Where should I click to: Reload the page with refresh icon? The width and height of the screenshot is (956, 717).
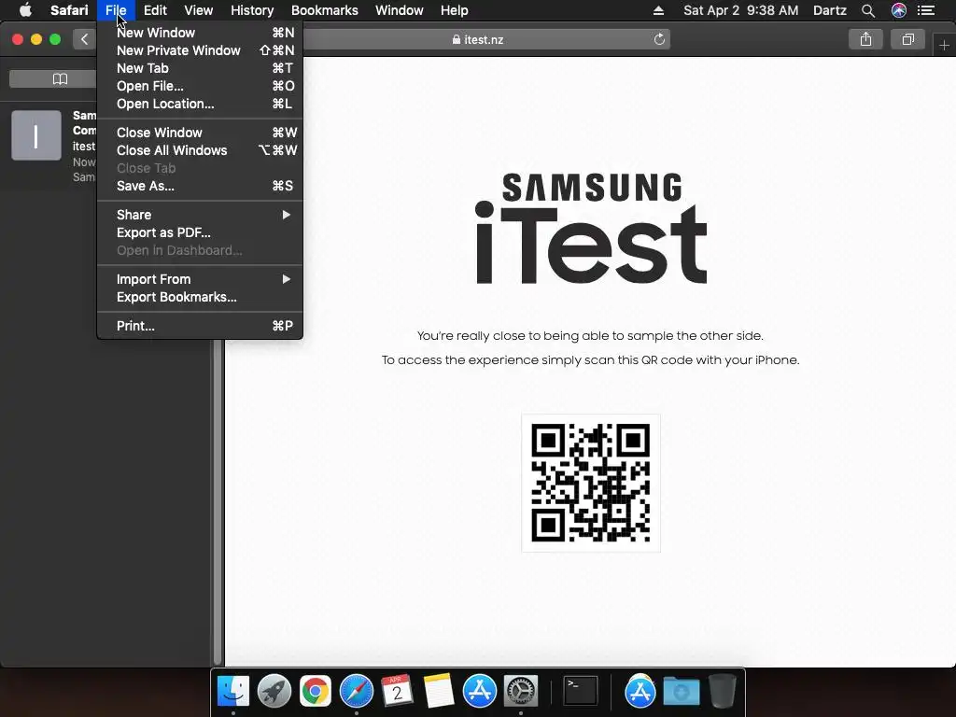click(x=659, y=39)
